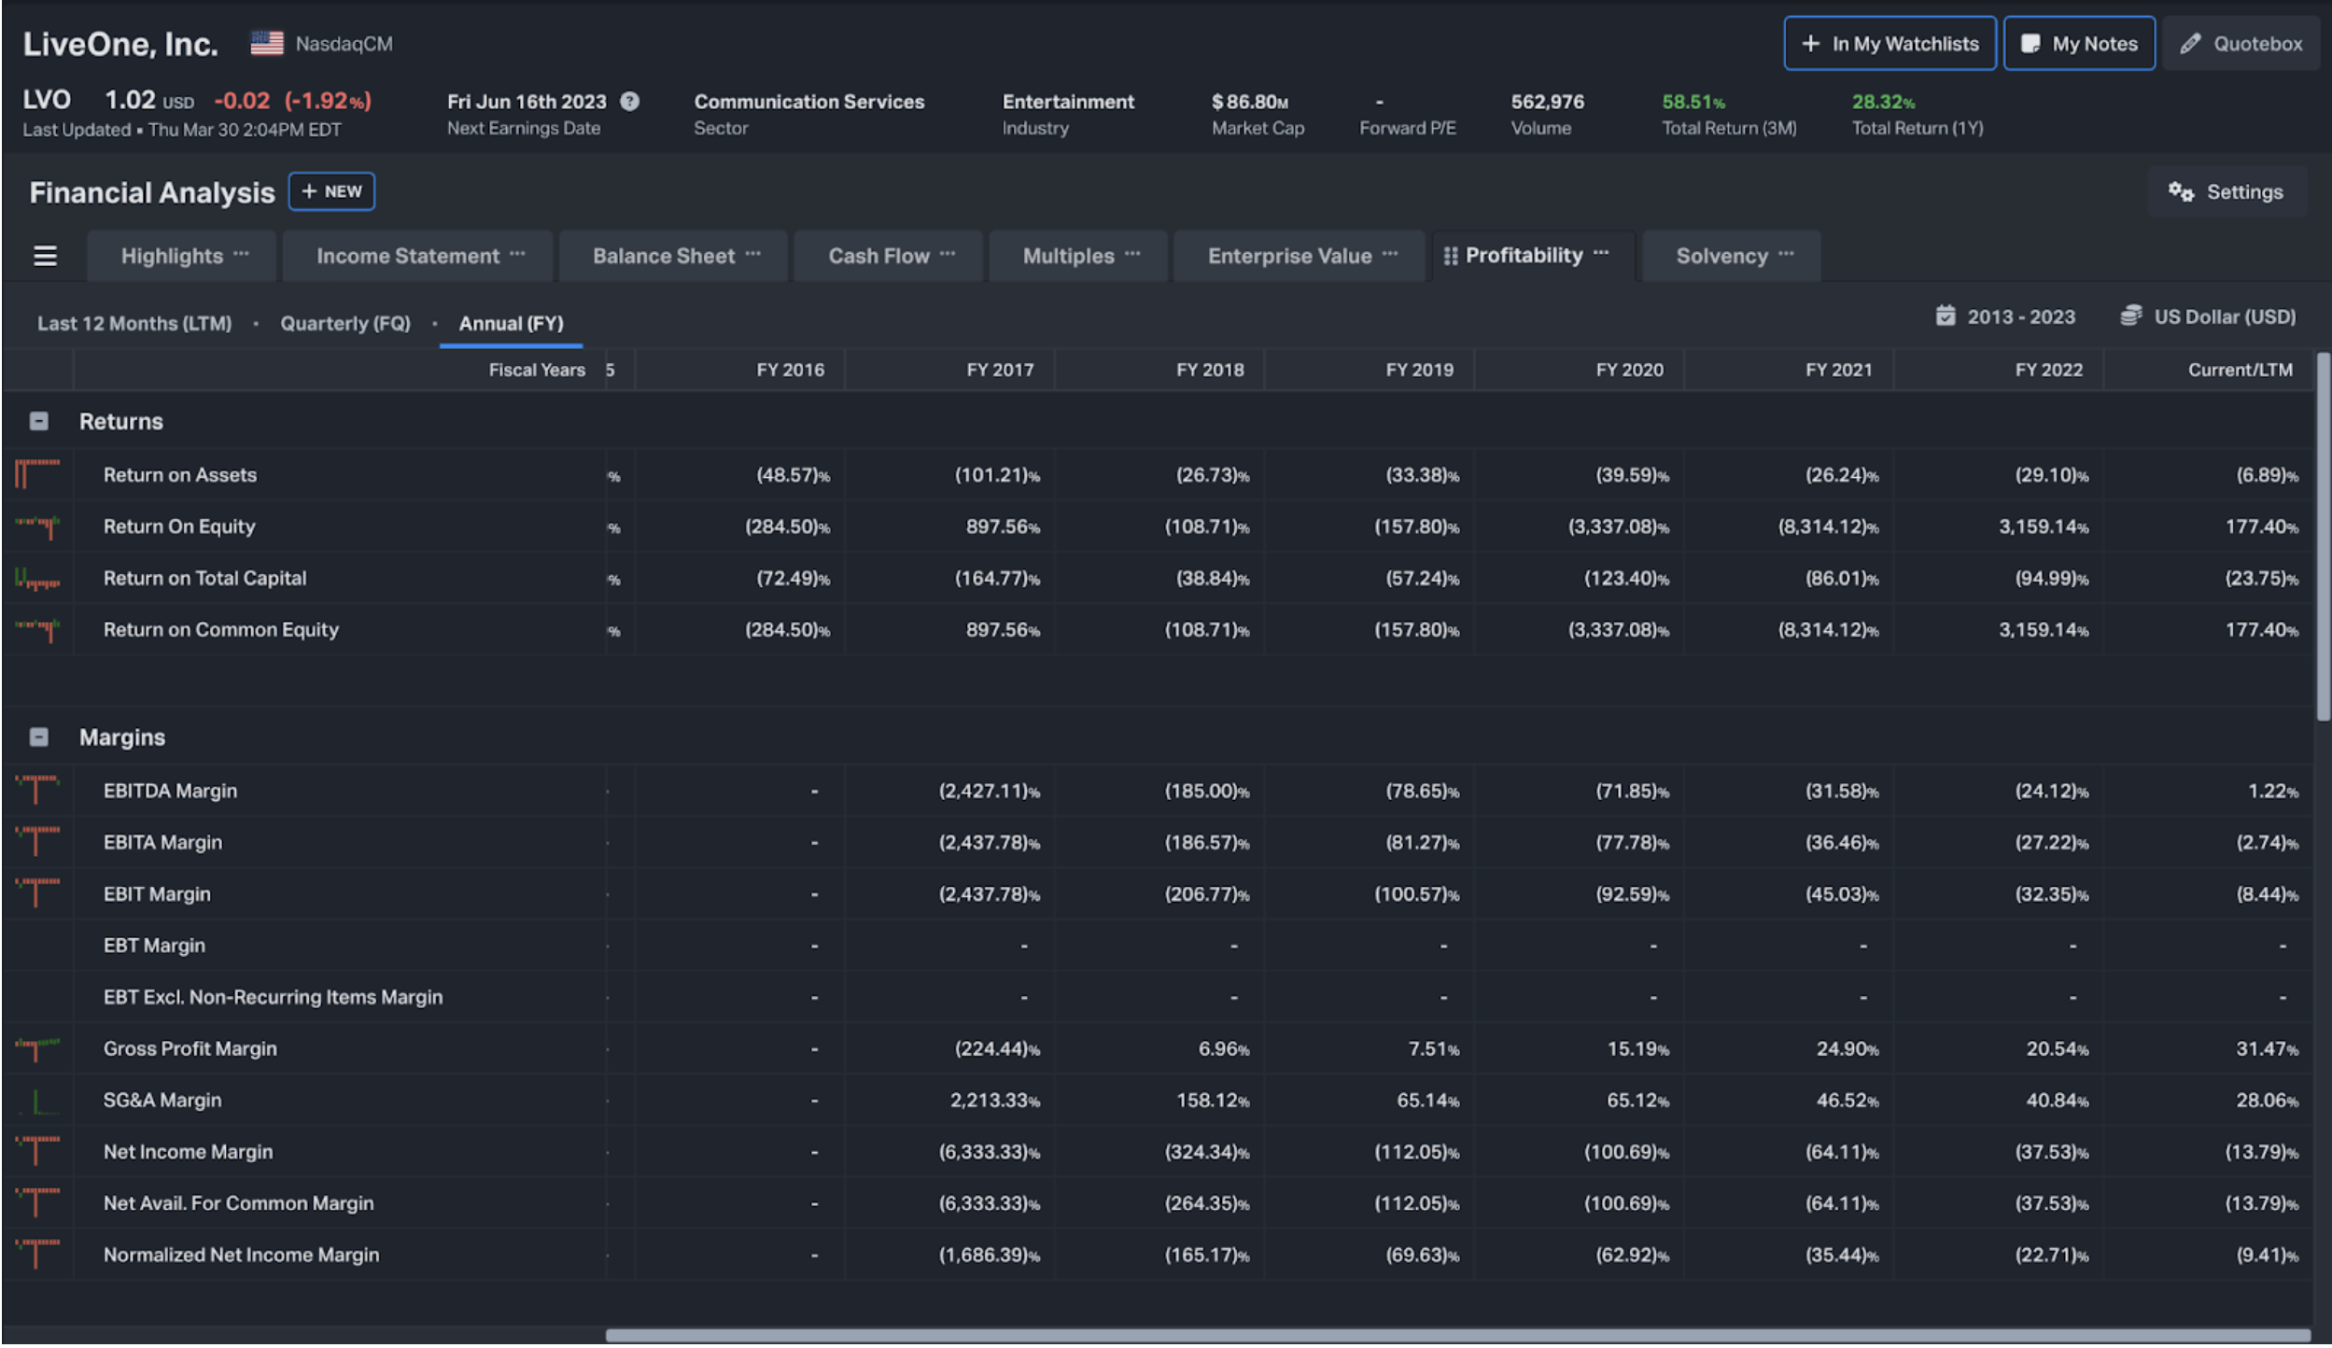This screenshot has width=2332, height=1348.
Task: Open the SG&A Margin sparkline chart
Action: pyautogui.click(x=37, y=1101)
